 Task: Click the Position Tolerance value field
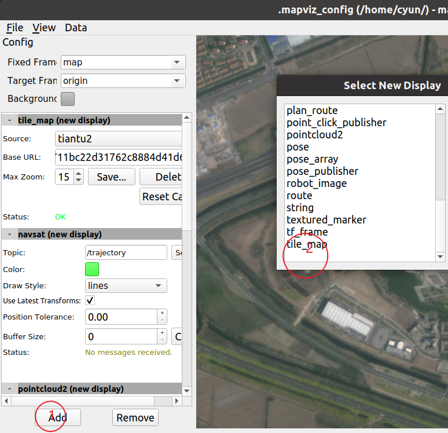pos(121,317)
